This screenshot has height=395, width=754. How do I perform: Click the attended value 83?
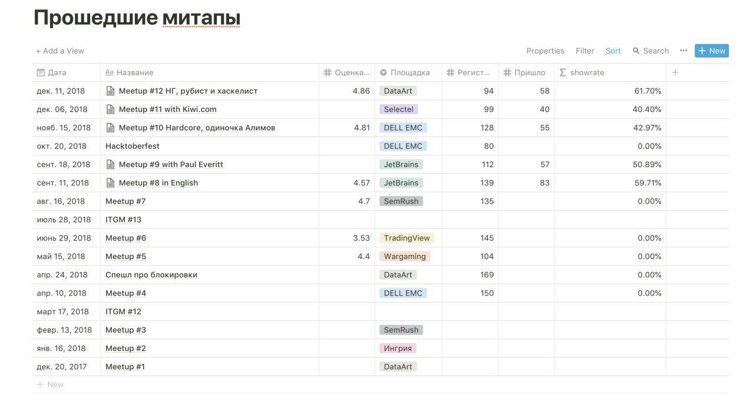[x=544, y=182]
